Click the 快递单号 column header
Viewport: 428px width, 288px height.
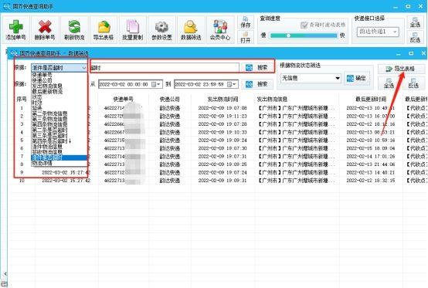tap(123, 99)
